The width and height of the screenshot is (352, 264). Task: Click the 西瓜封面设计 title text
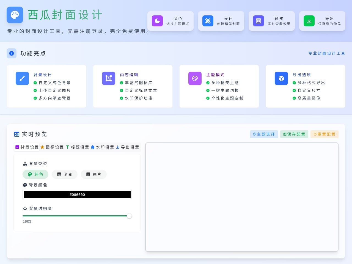pyautogui.click(x=65, y=15)
